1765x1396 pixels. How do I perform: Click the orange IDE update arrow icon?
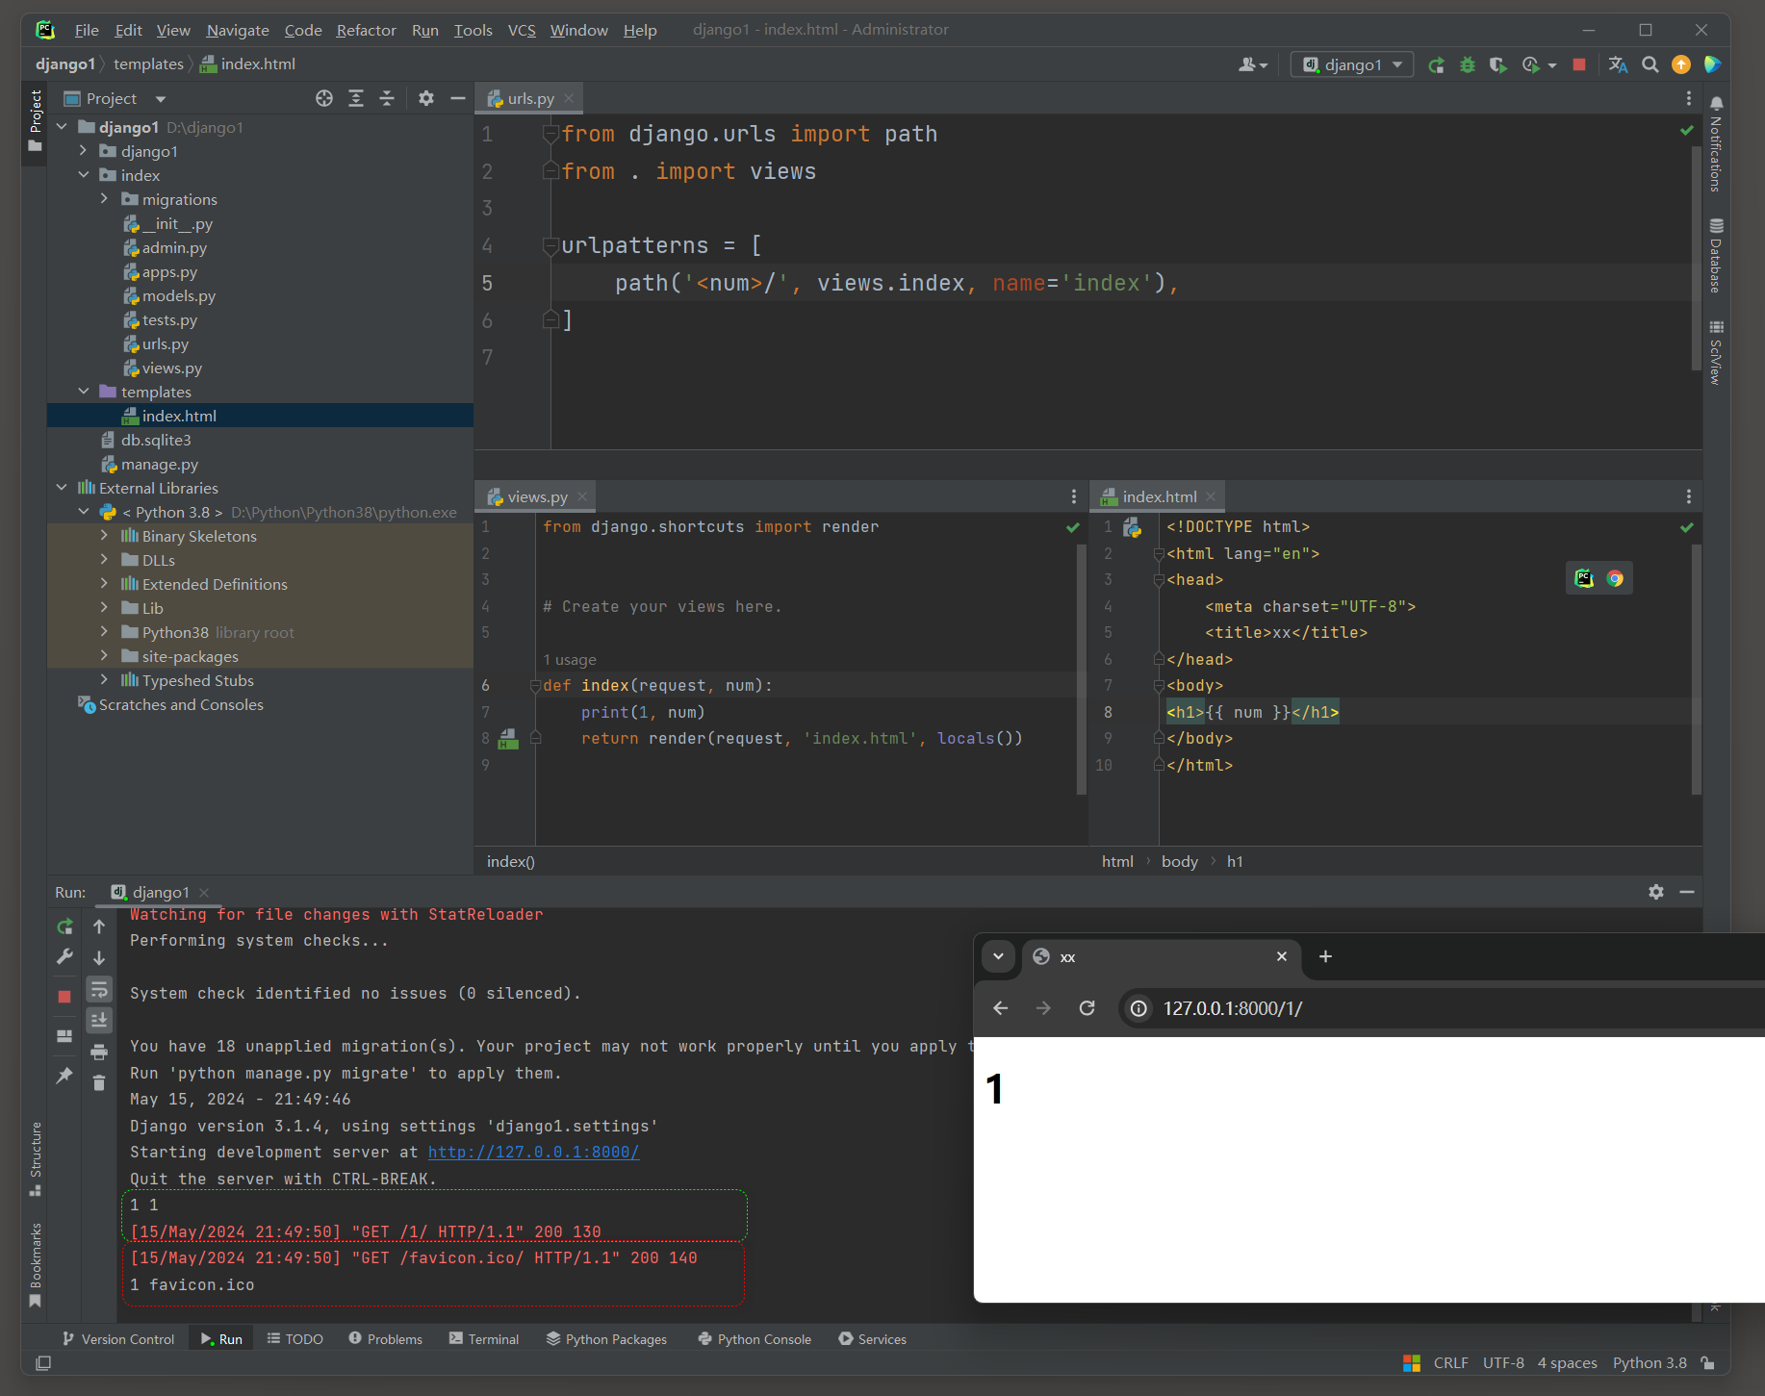coord(1681,64)
